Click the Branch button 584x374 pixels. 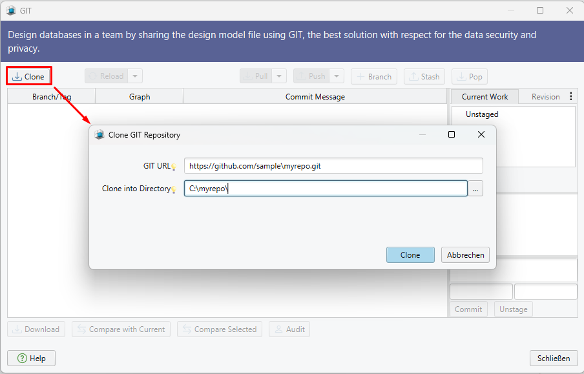click(x=374, y=76)
